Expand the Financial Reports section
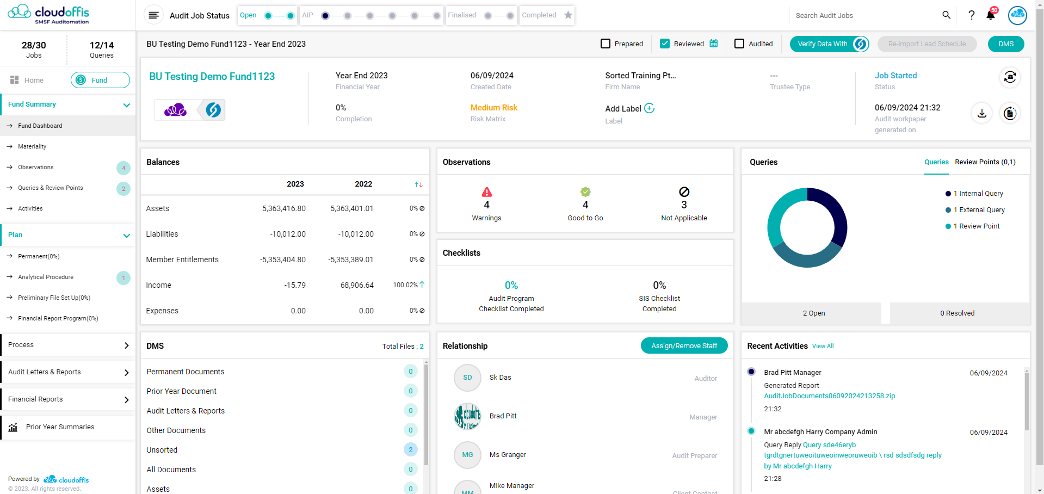Viewport: 1044px width, 494px height. coord(67,399)
